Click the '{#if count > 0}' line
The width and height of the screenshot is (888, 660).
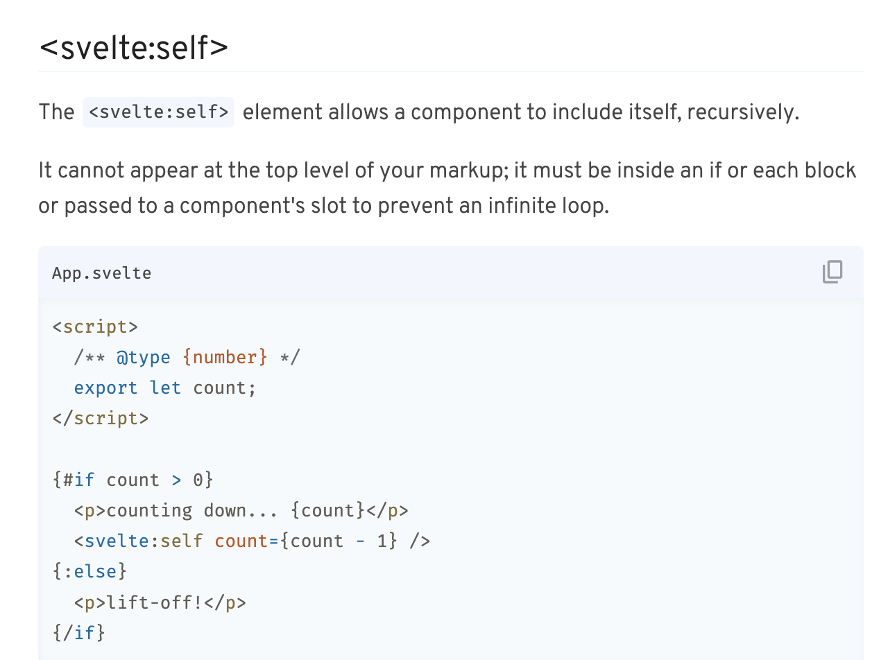(x=133, y=480)
